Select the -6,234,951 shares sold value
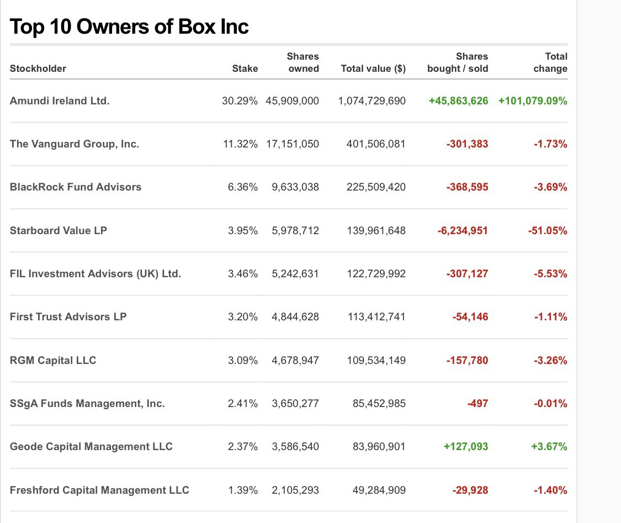Screen dimensions: 621x523 463,231
